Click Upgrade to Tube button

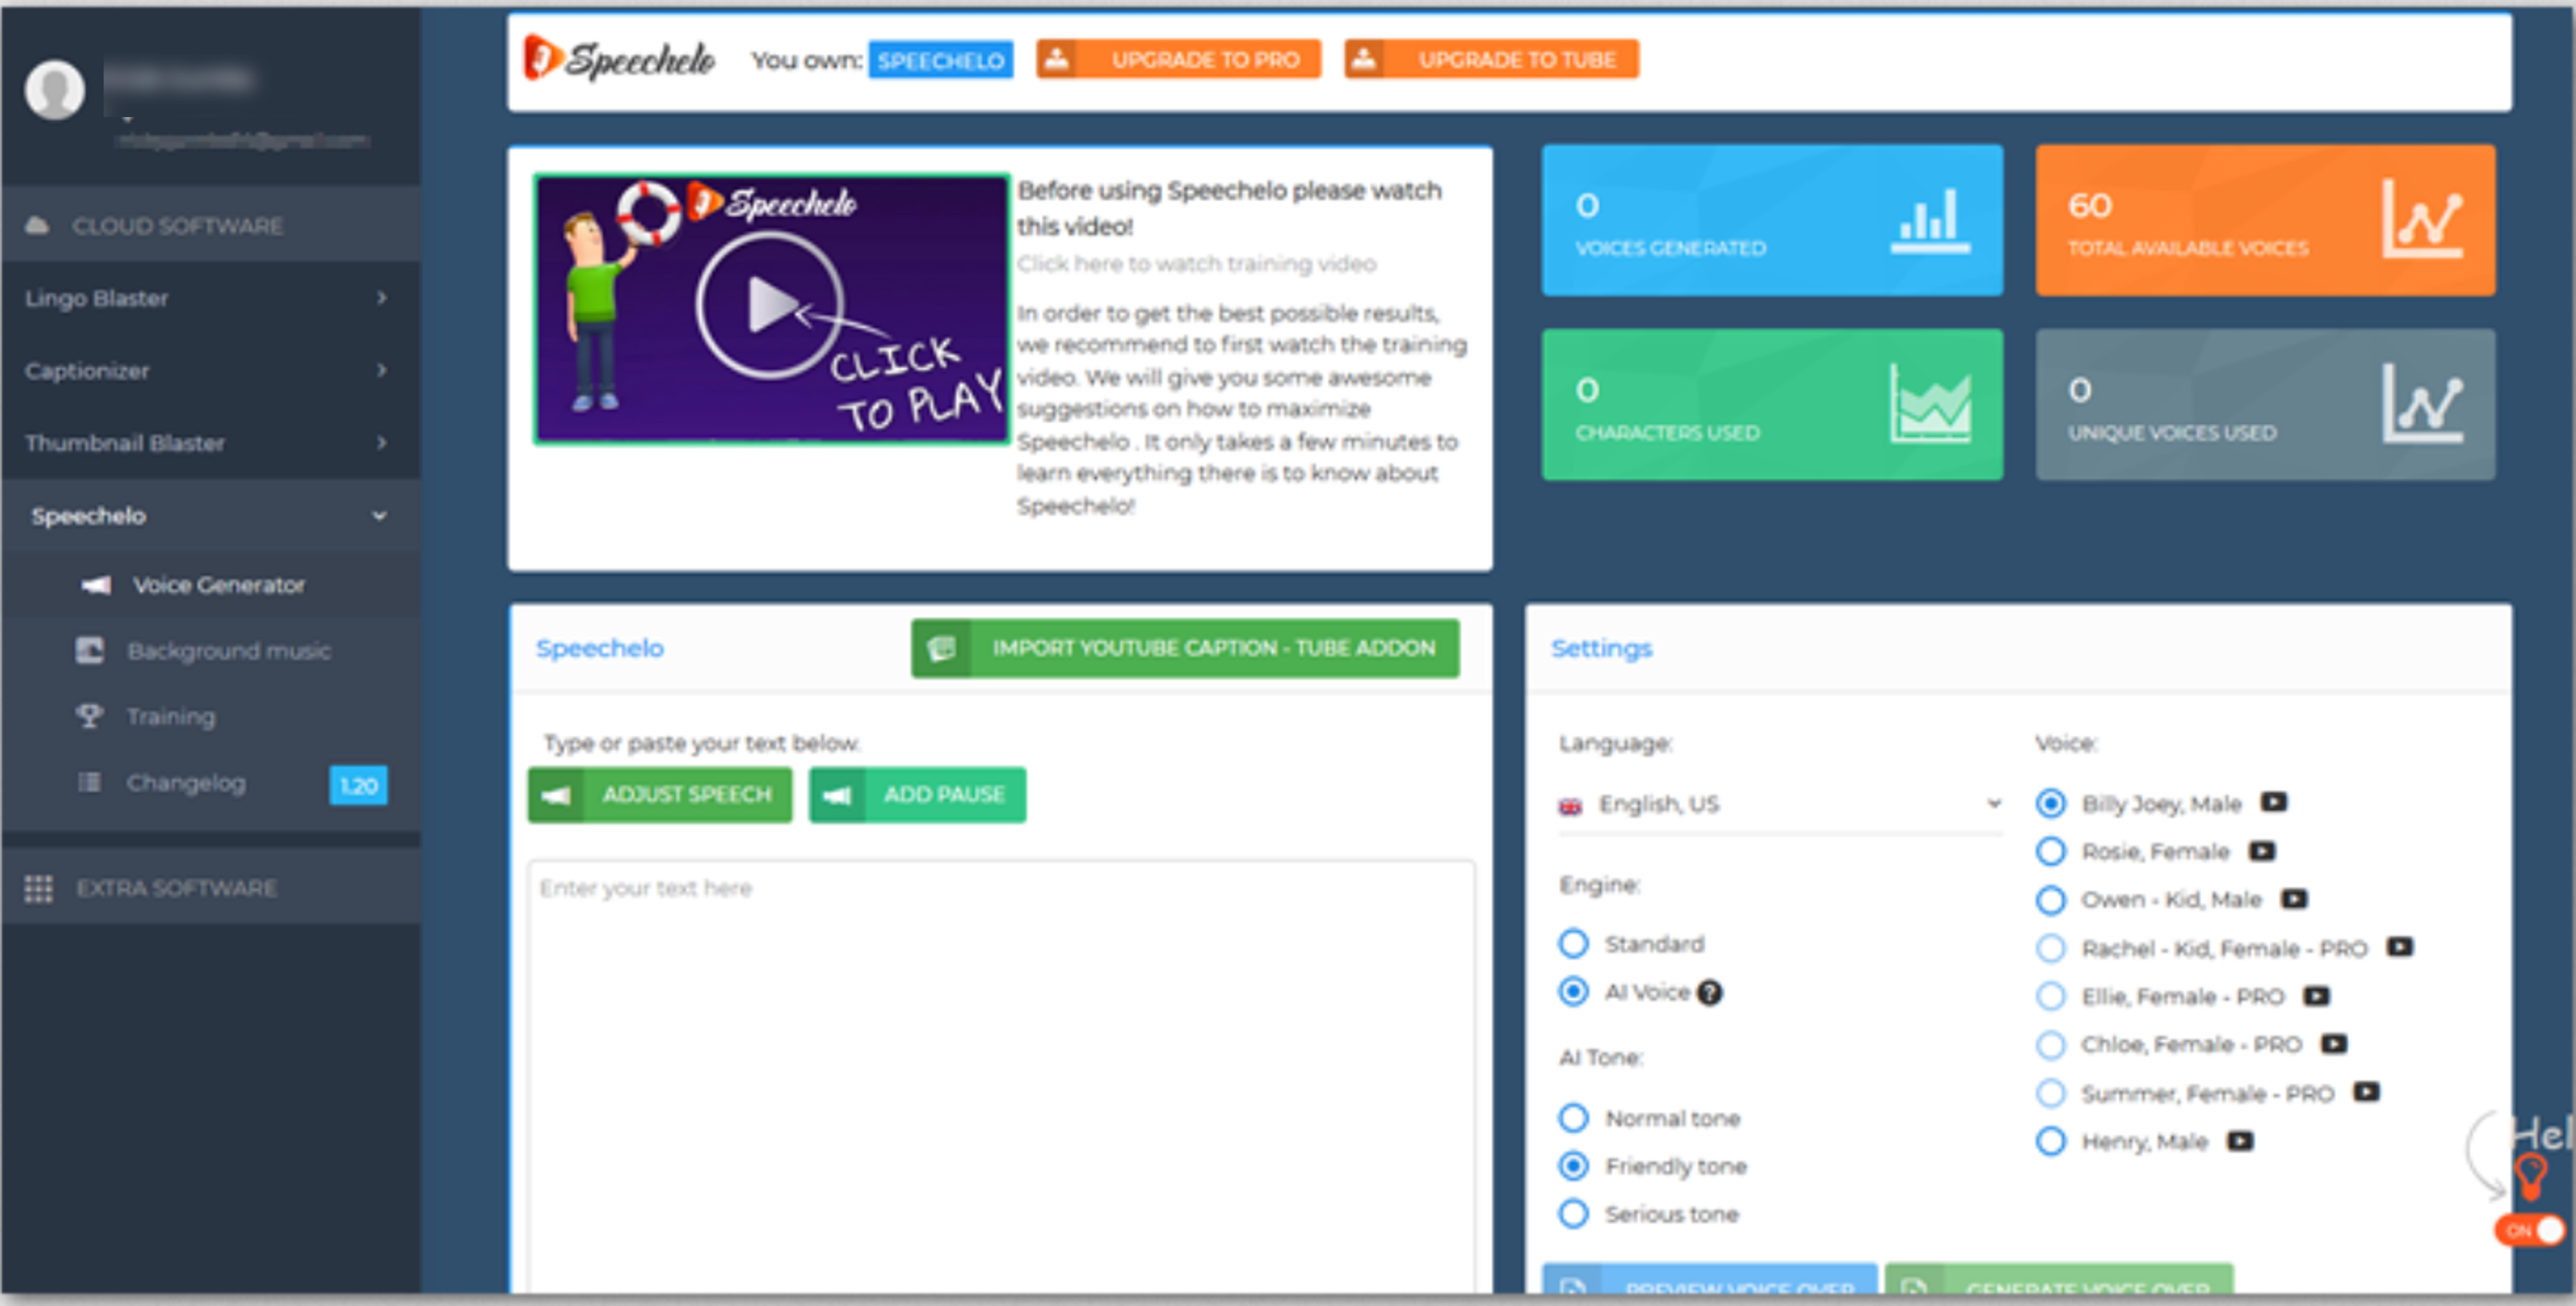point(1491,59)
